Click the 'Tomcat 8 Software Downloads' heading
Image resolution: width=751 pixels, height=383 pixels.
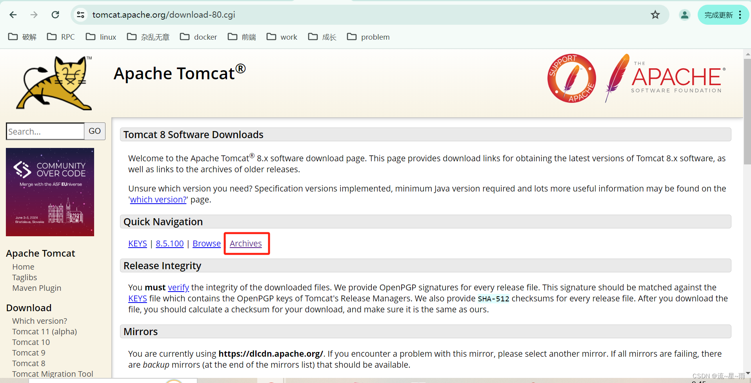(193, 135)
